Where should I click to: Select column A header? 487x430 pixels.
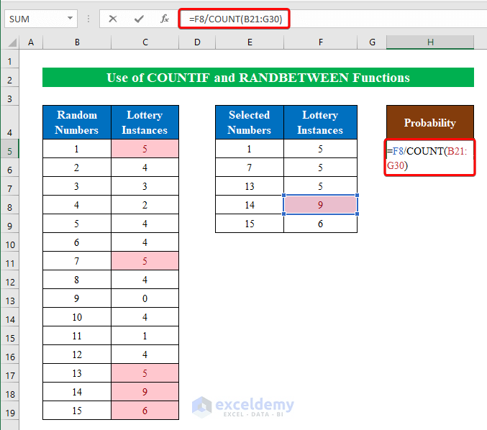coord(31,42)
